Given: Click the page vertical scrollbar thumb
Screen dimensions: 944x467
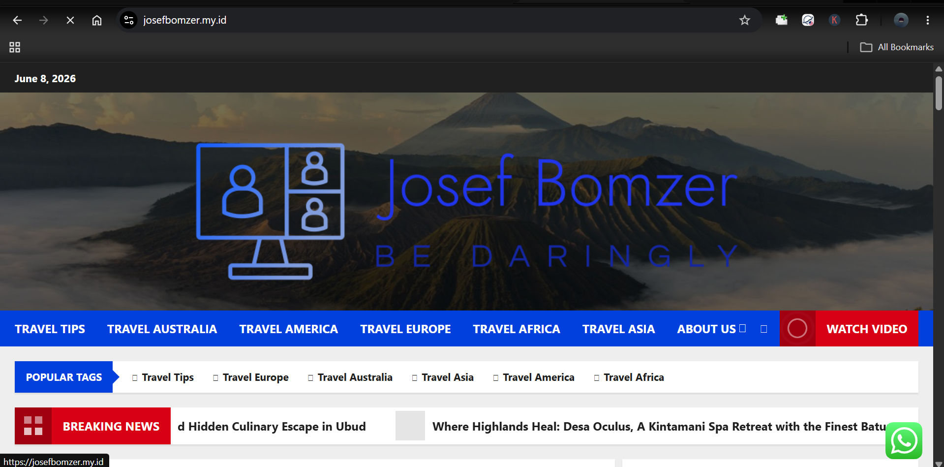Looking at the screenshot, I should tap(939, 93).
